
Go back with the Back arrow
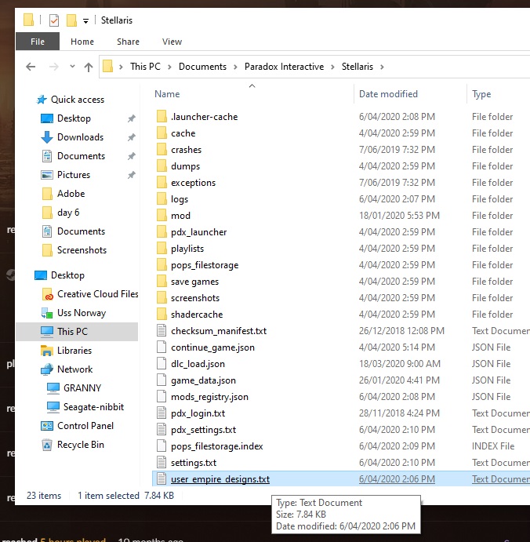[x=31, y=67]
